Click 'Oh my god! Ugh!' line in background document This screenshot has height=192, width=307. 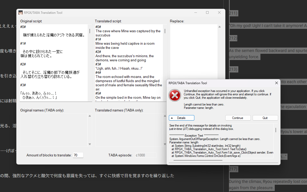(268, 26)
